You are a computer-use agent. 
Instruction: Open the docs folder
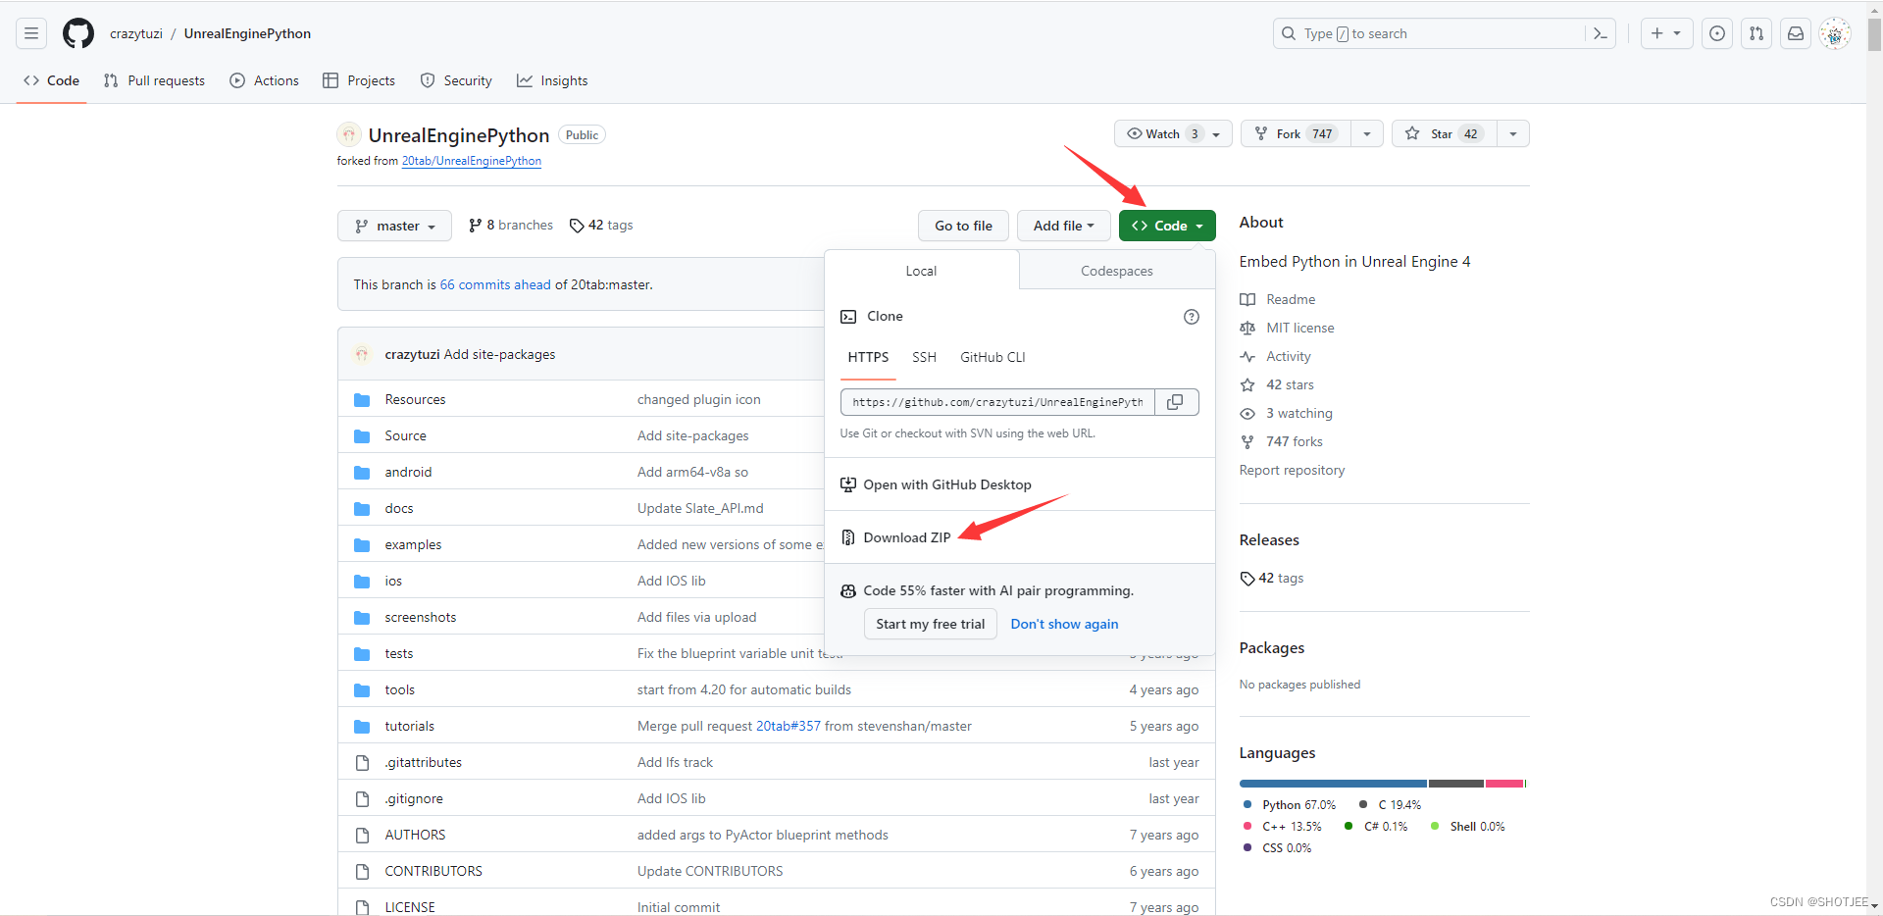(399, 508)
